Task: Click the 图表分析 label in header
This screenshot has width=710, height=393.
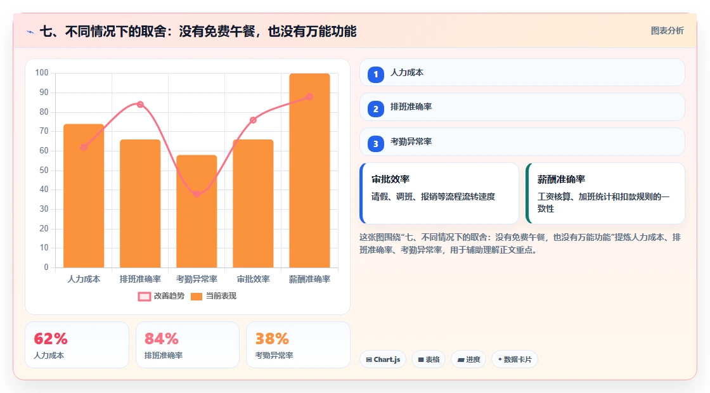Action: (x=667, y=31)
